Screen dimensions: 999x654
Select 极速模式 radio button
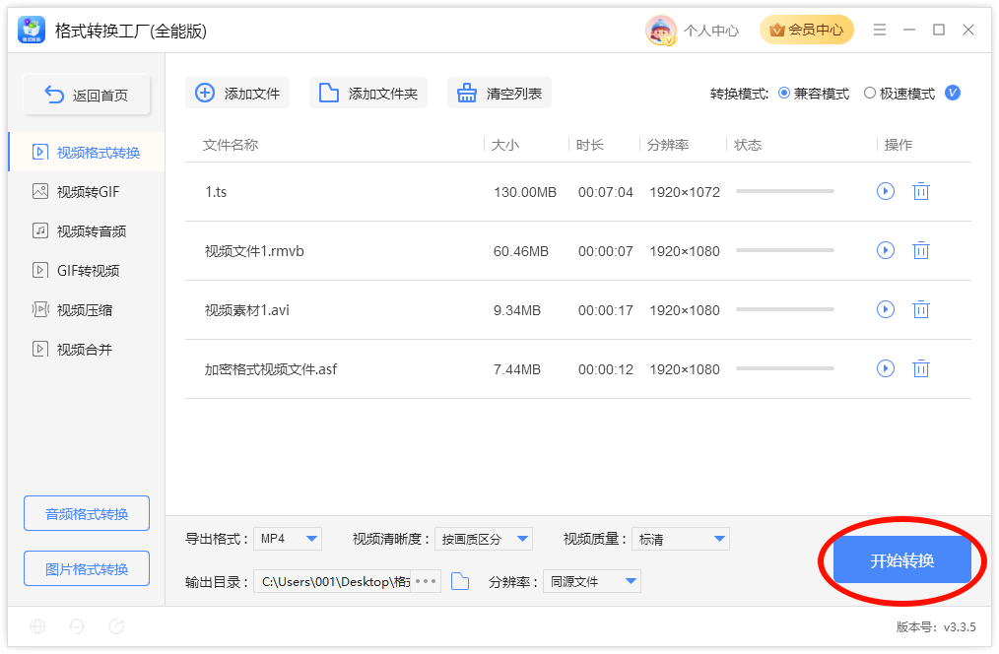point(870,94)
